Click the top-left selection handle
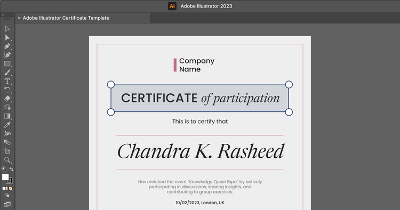This screenshot has width=400, height=210. (111, 85)
